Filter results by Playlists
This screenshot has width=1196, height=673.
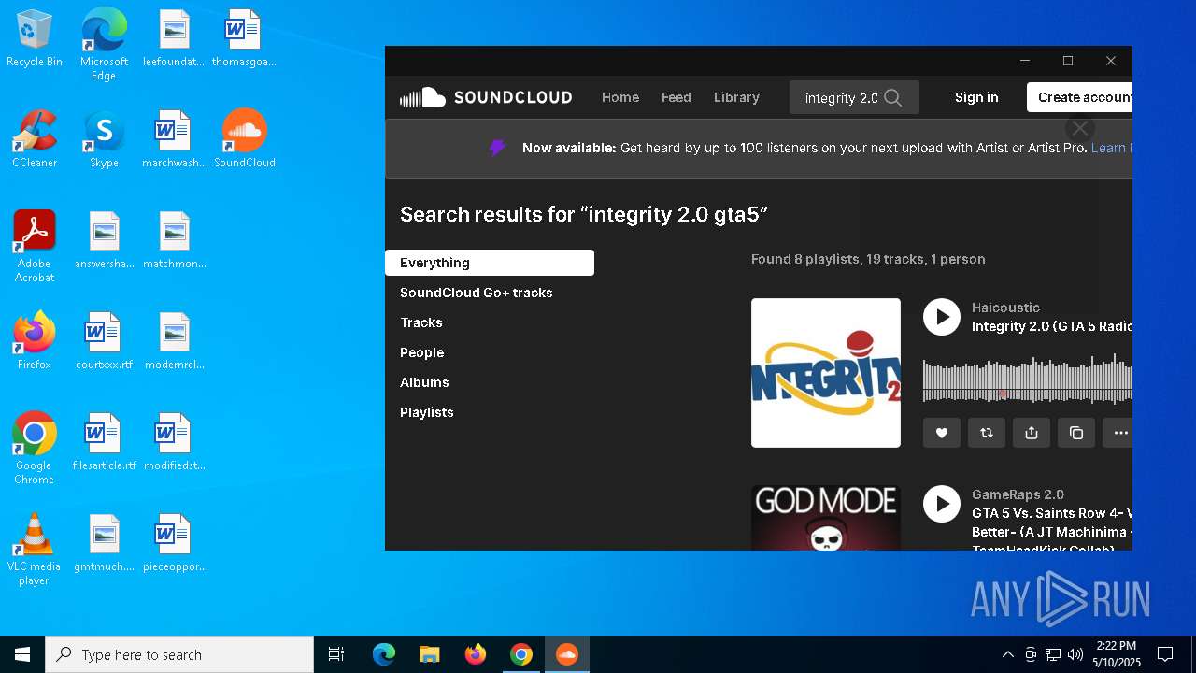pos(427,412)
